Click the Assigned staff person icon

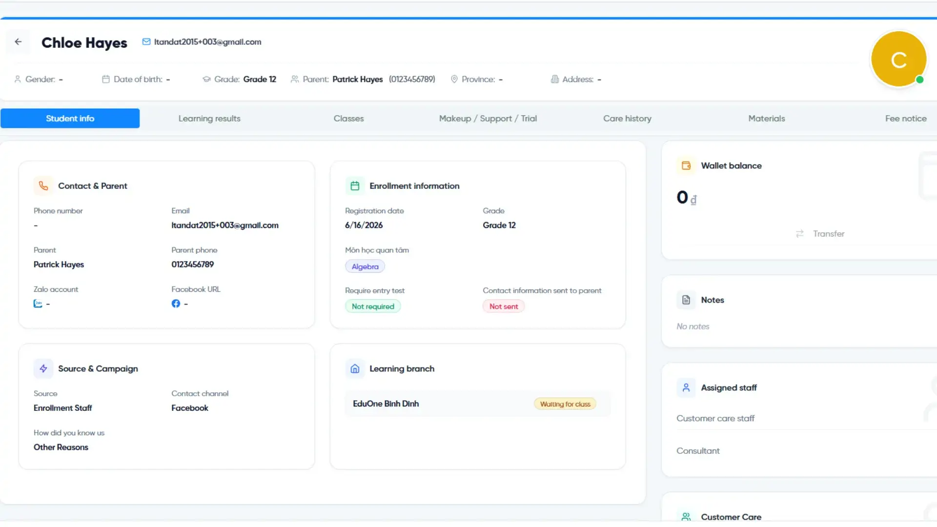point(686,387)
